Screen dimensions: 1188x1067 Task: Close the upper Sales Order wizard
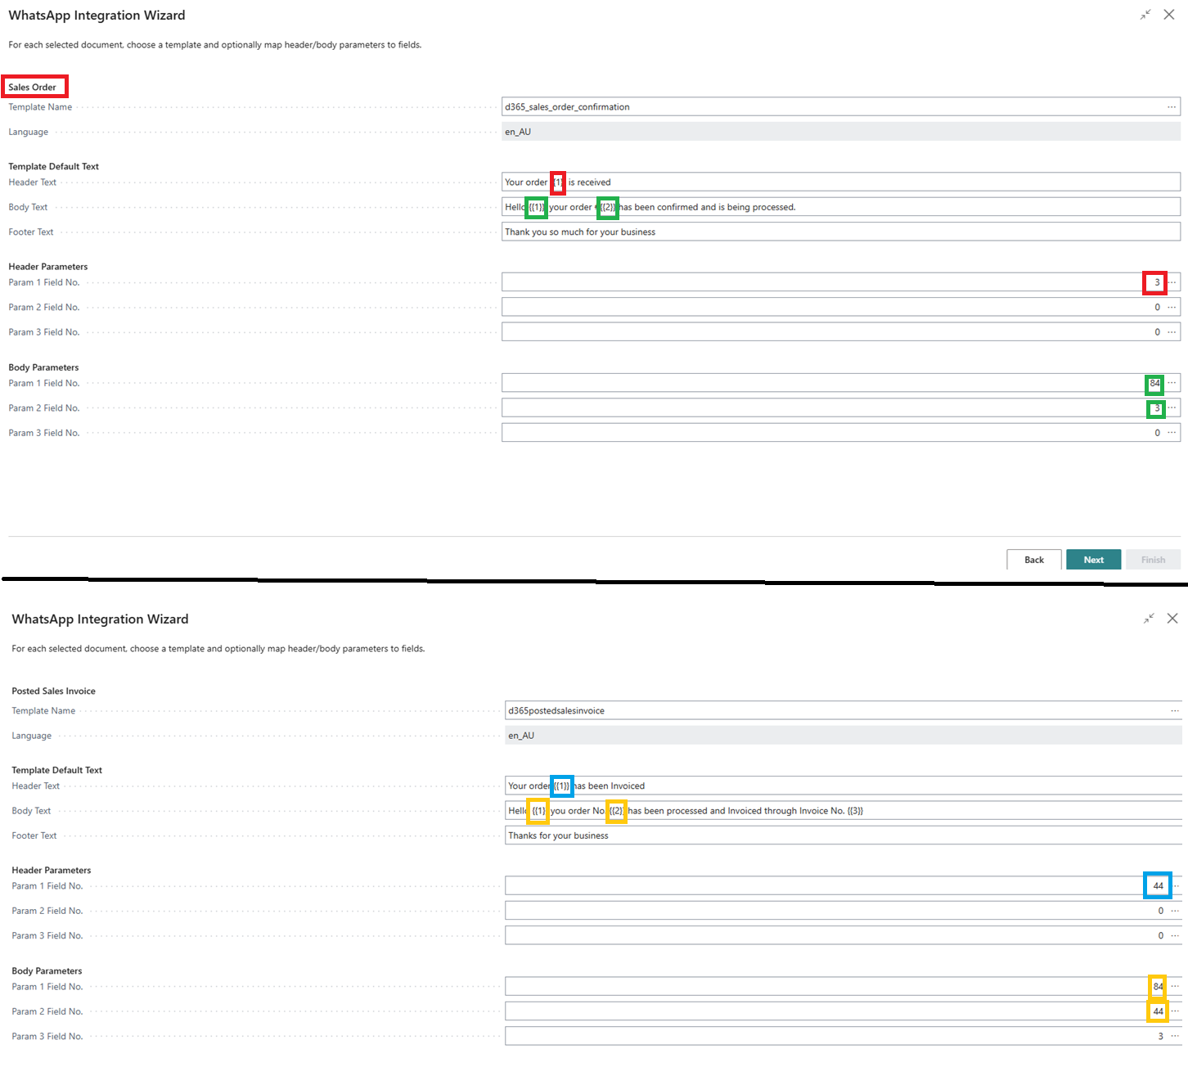point(1169,15)
